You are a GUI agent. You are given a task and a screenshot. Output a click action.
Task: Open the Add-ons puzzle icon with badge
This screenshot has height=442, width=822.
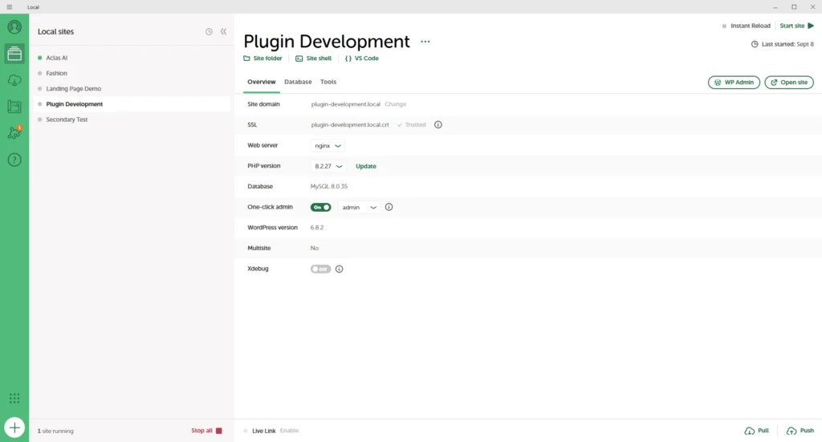coord(14,133)
